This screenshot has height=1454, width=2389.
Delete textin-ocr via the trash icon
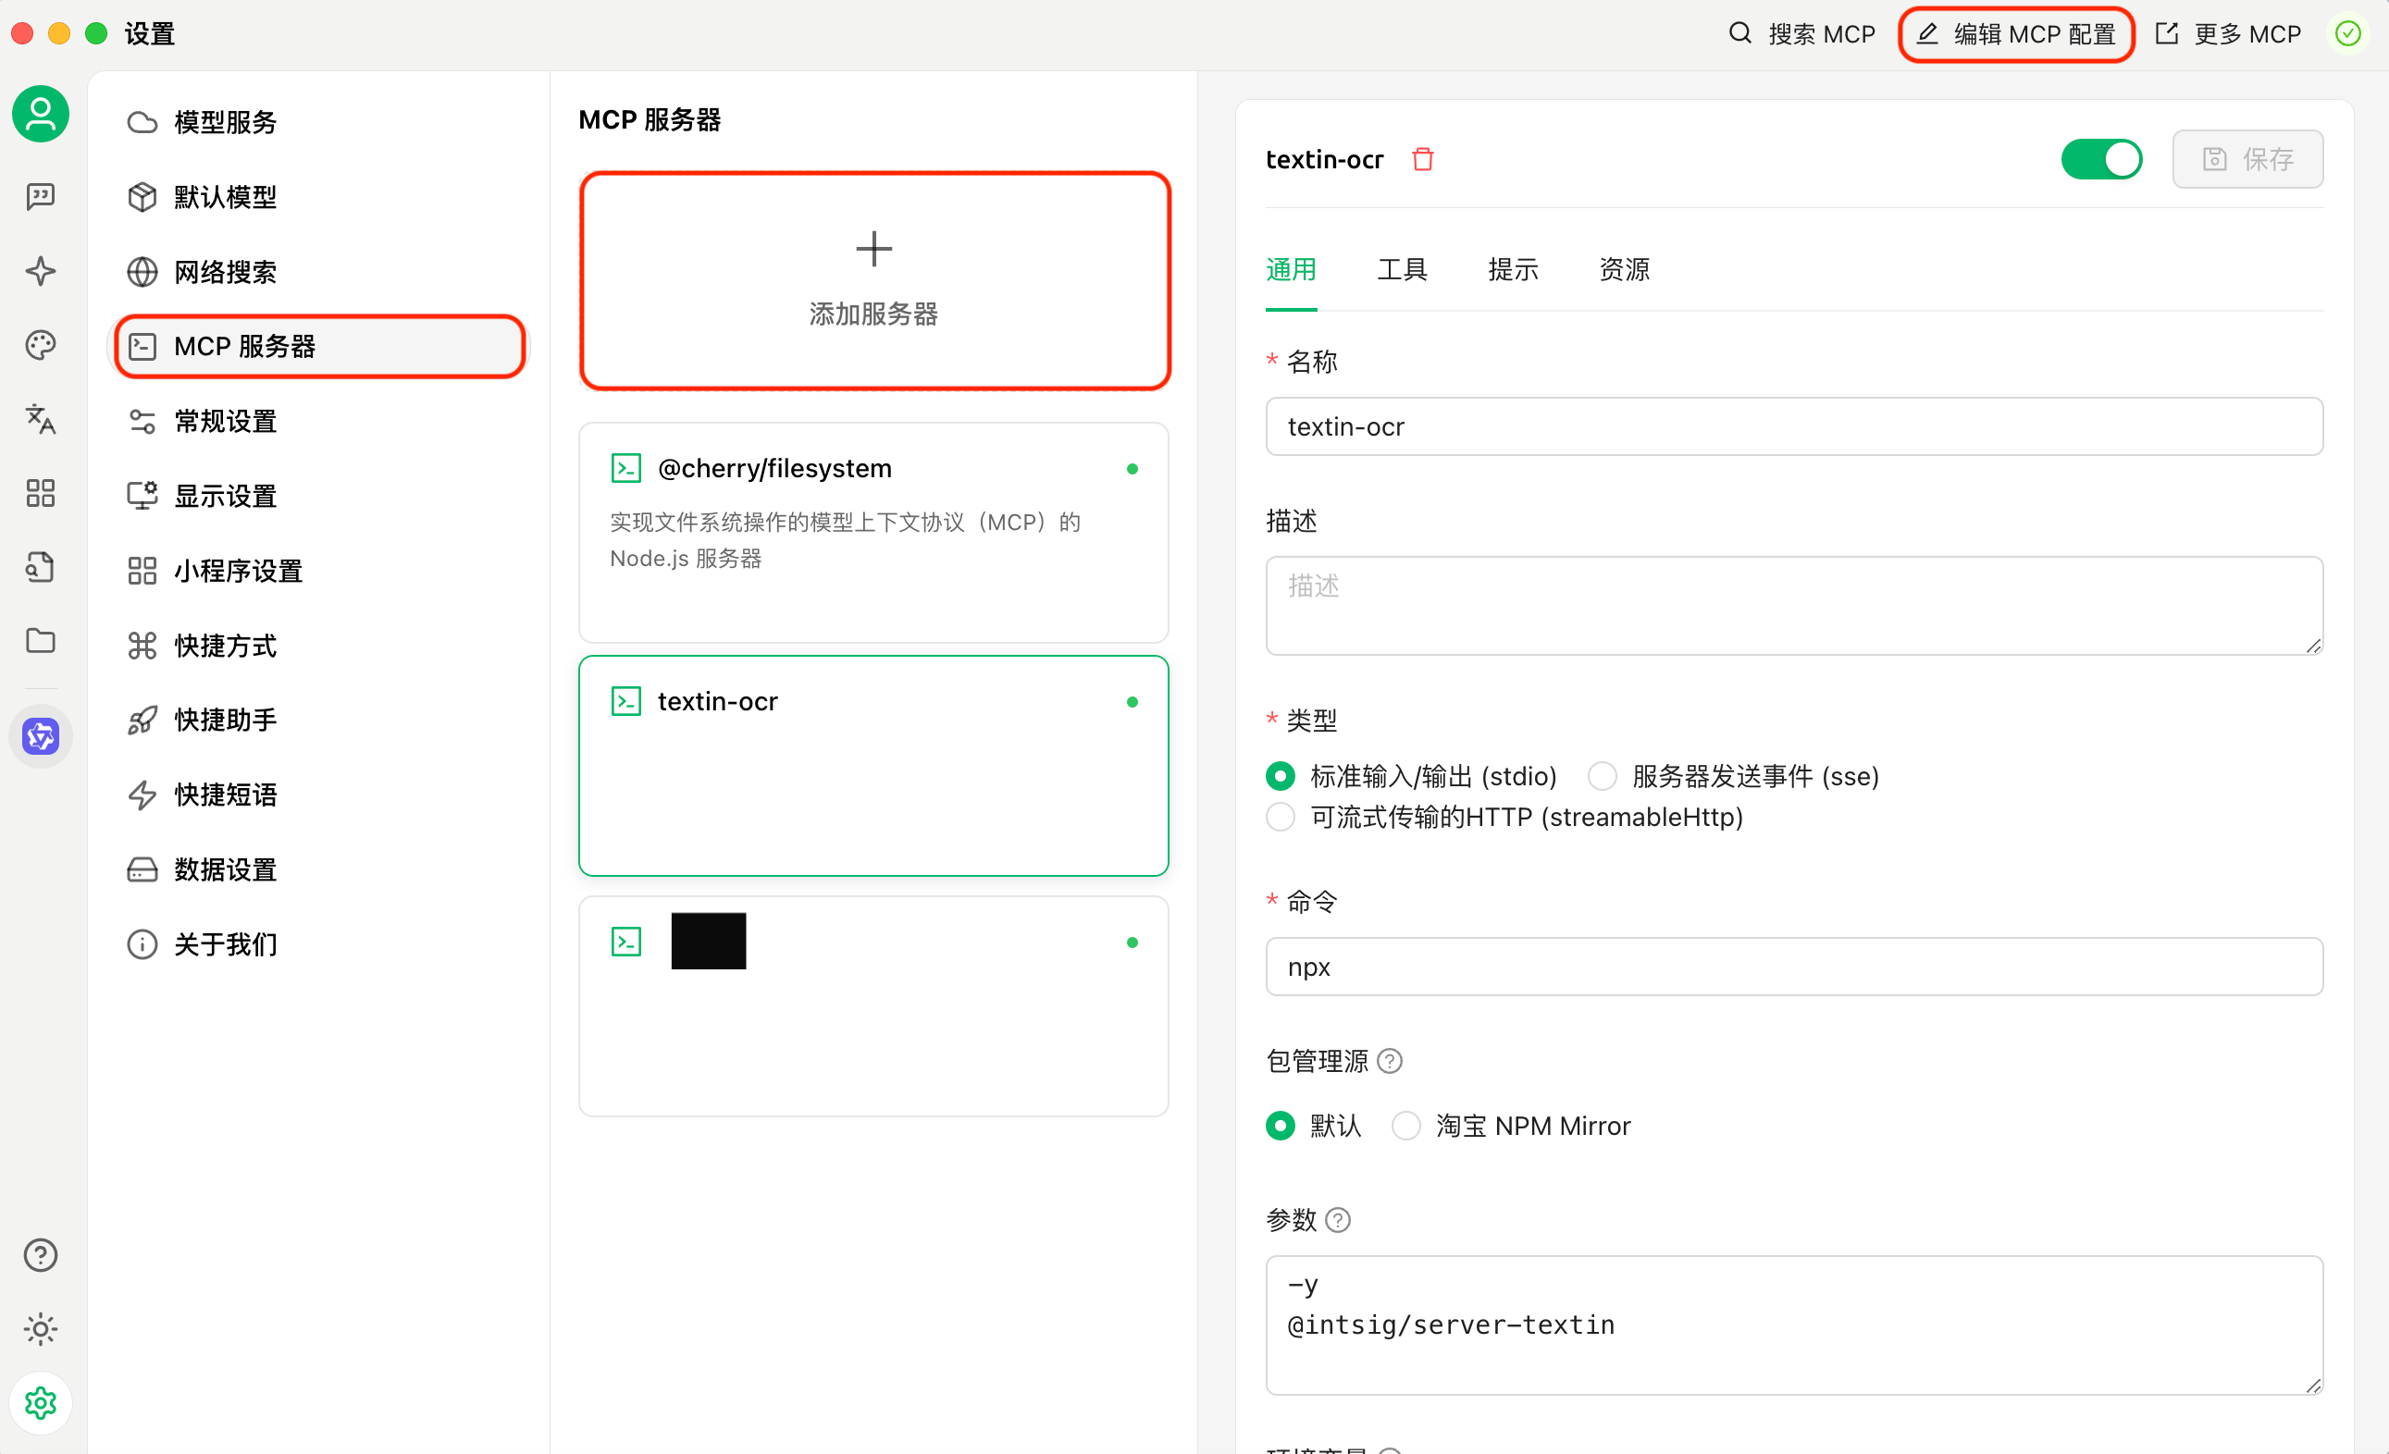coord(1422,159)
